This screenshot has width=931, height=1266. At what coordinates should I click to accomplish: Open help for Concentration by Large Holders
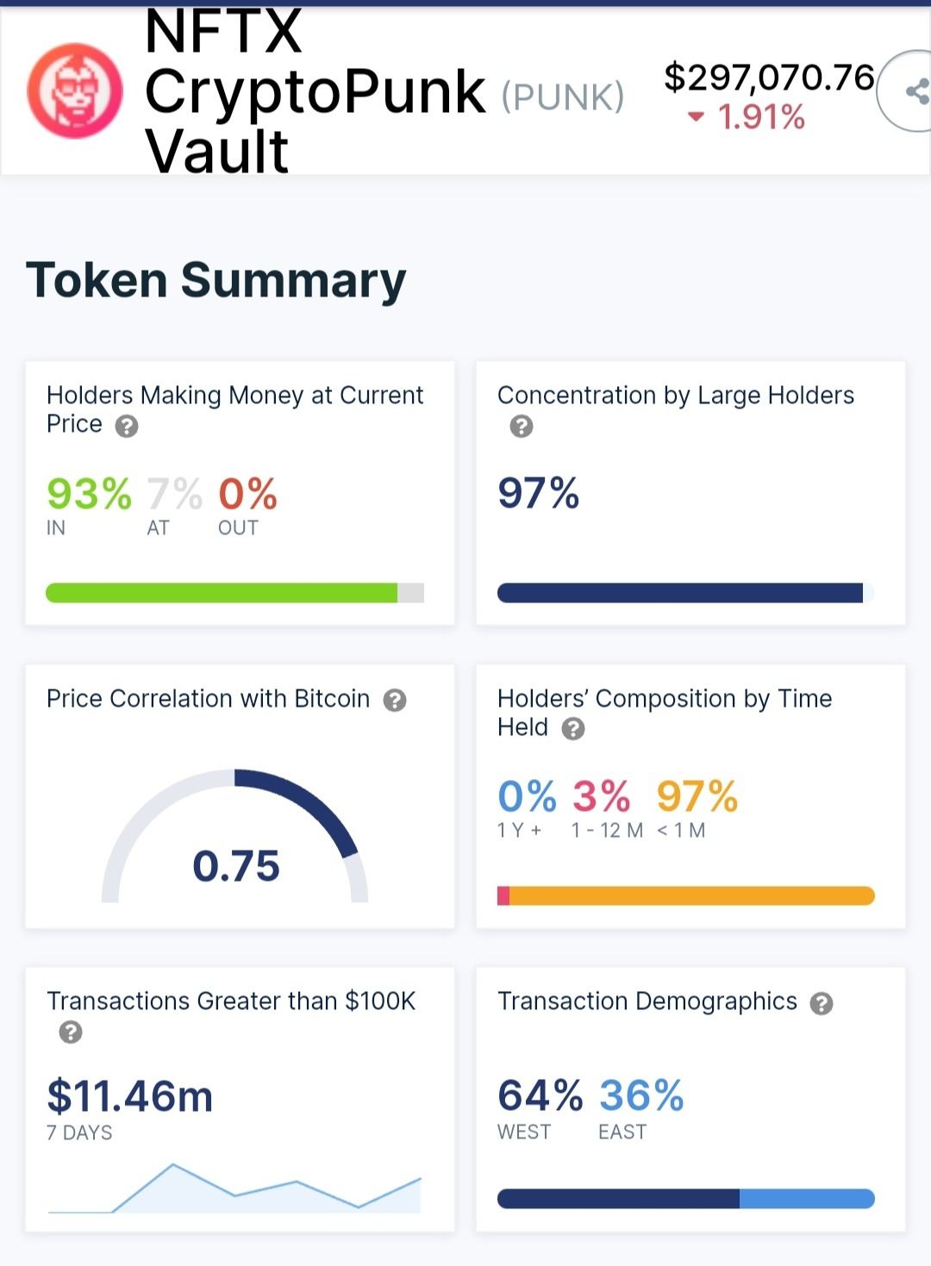(x=521, y=427)
